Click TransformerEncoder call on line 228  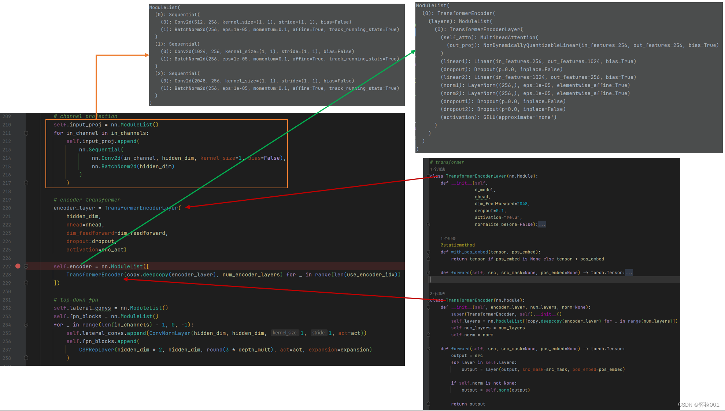pos(95,275)
